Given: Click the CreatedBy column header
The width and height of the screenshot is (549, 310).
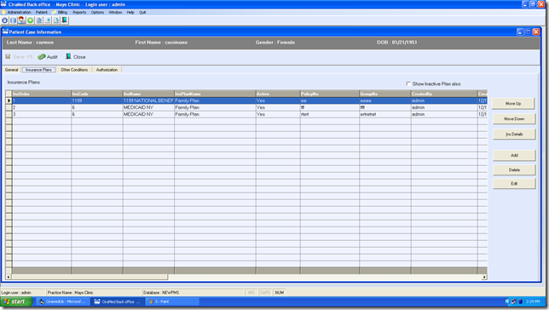Looking at the screenshot, I should pyautogui.click(x=444, y=94).
